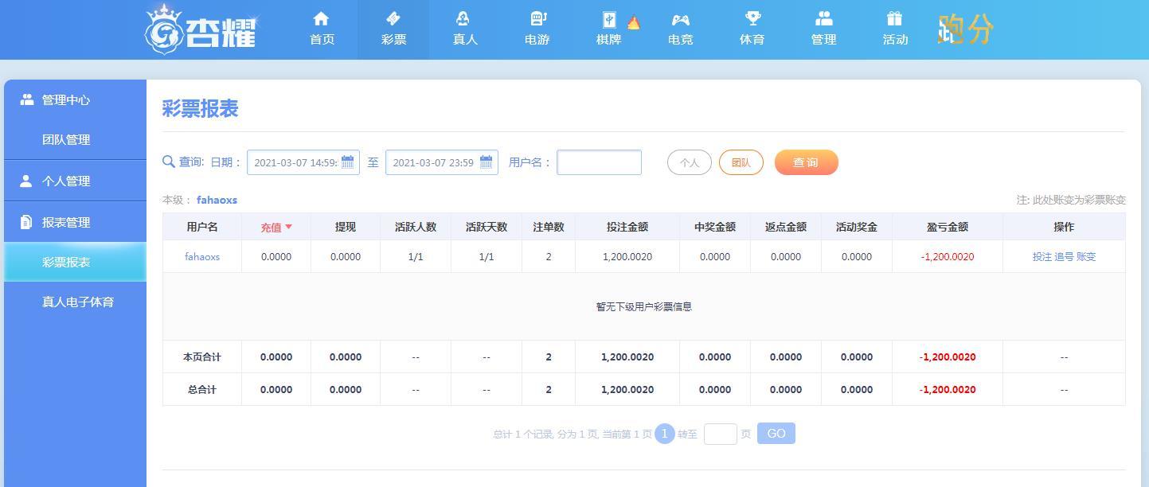Click the 用户名 column header
This screenshot has height=487, width=1149.
coord(202,227)
